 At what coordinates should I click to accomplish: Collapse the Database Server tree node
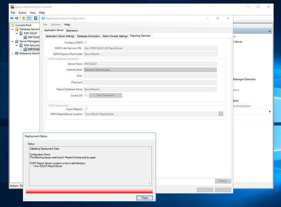click(x=12, y=29)
